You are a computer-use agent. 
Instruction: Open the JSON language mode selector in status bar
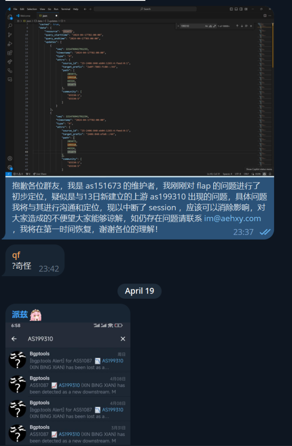(x=258, y=174)
